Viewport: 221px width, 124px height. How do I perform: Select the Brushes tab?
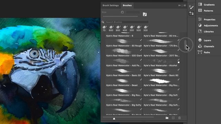[127, 6]
